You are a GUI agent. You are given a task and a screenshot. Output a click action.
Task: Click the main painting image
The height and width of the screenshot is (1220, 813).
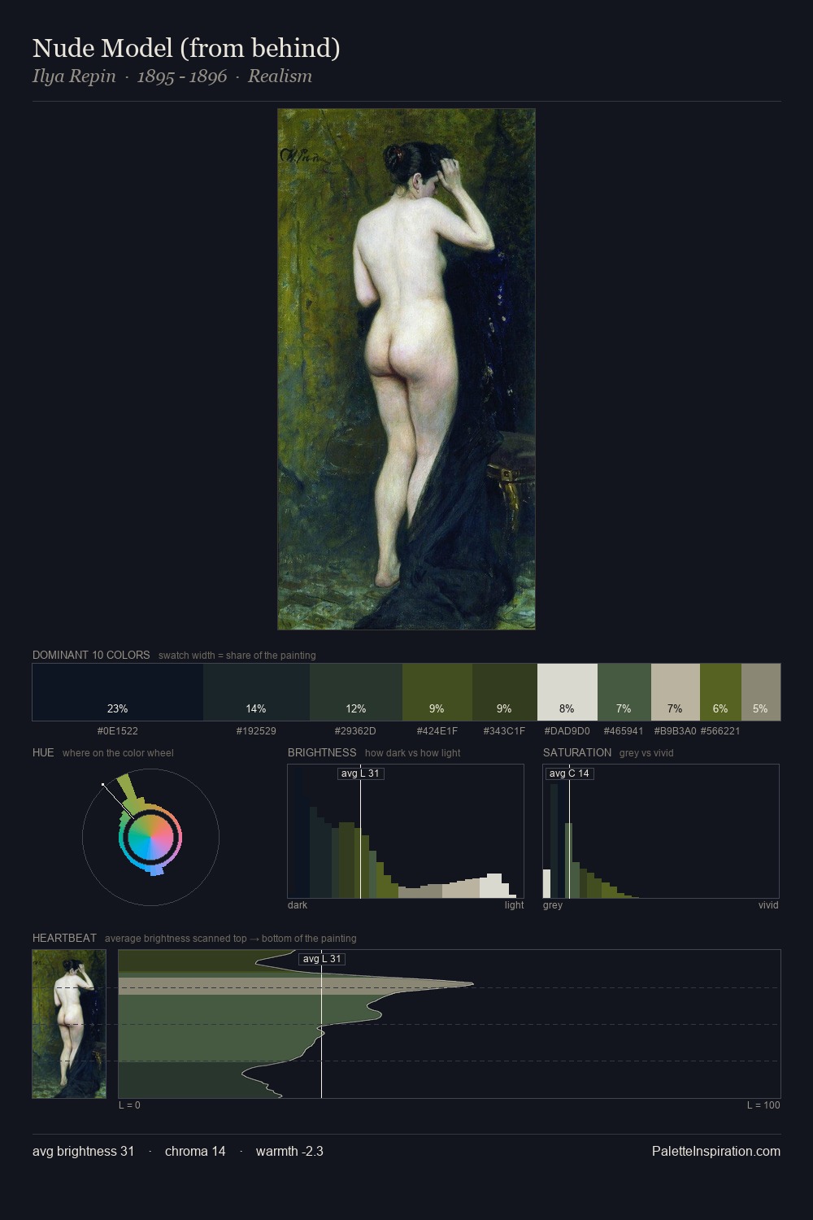pyautogui.click(x=406, y=369)
